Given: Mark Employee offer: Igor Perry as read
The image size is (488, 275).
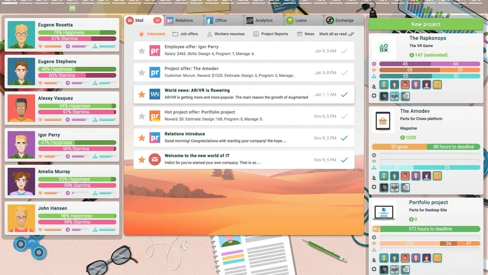Looking at the screenshot, I should coord(344,51).
